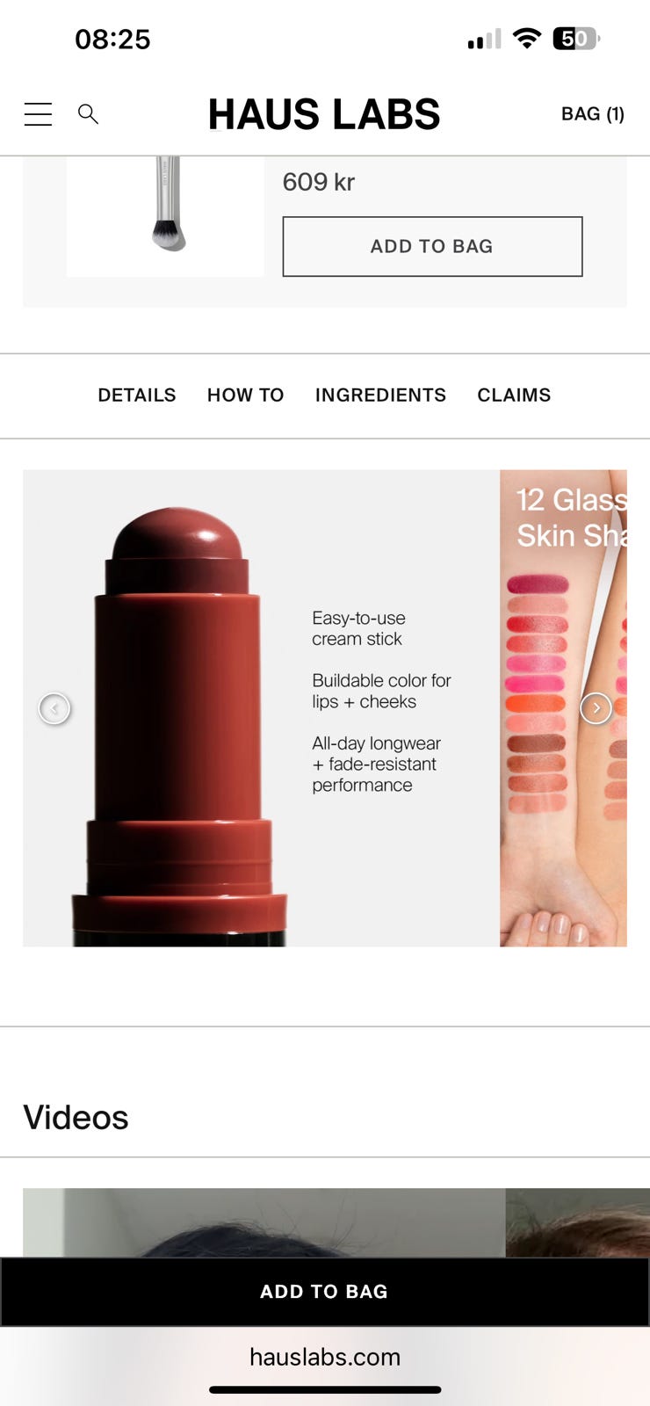This screenshot has width=650, height=1406.
Task: Open the INGREDIENTS tab
Action: [x=380, y=395]
